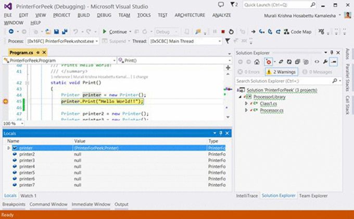Open the DEBUG menu
354x219 pixels.
104,15
